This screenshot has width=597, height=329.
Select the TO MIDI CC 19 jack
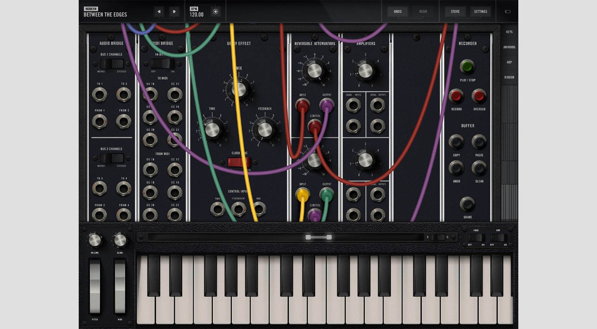coord(175,117)
